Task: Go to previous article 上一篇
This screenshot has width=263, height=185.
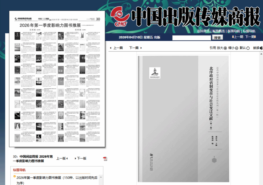Action: pos(117,48)
